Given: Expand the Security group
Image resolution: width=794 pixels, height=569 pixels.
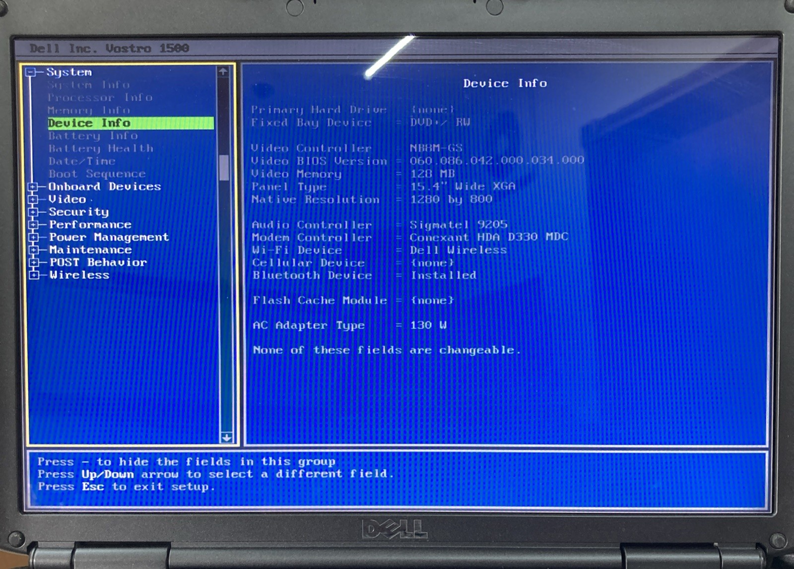Looking at the screenshot, I should point(33,212).
